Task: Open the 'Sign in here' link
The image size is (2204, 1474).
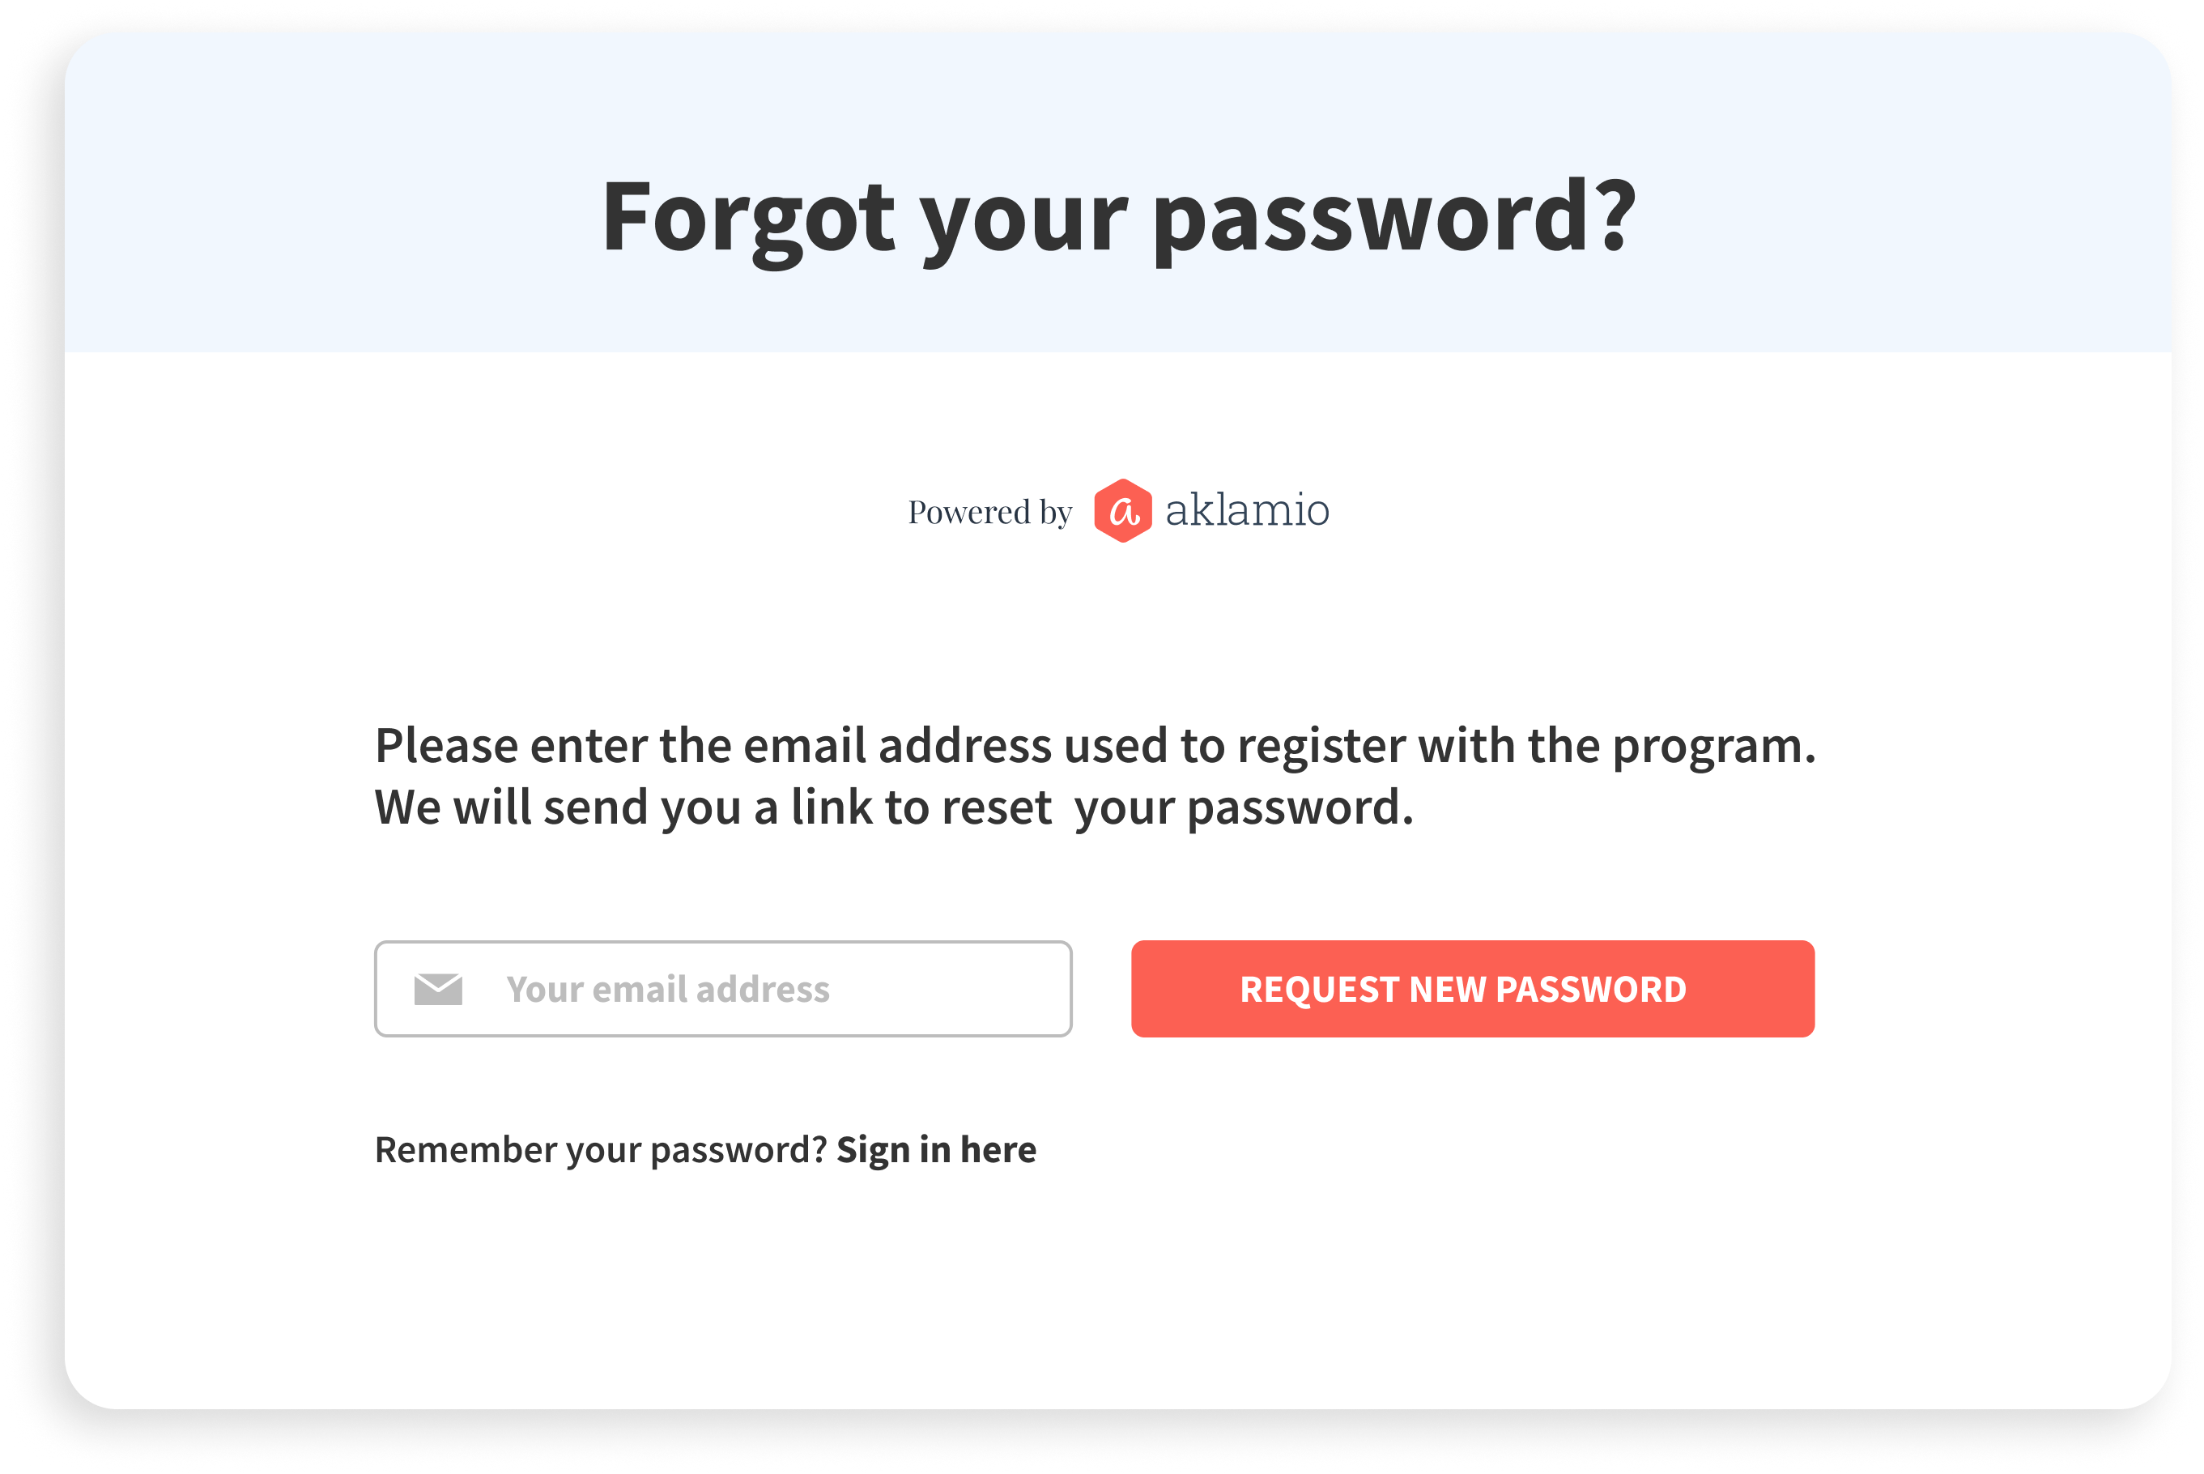Action: point(936,1150)
